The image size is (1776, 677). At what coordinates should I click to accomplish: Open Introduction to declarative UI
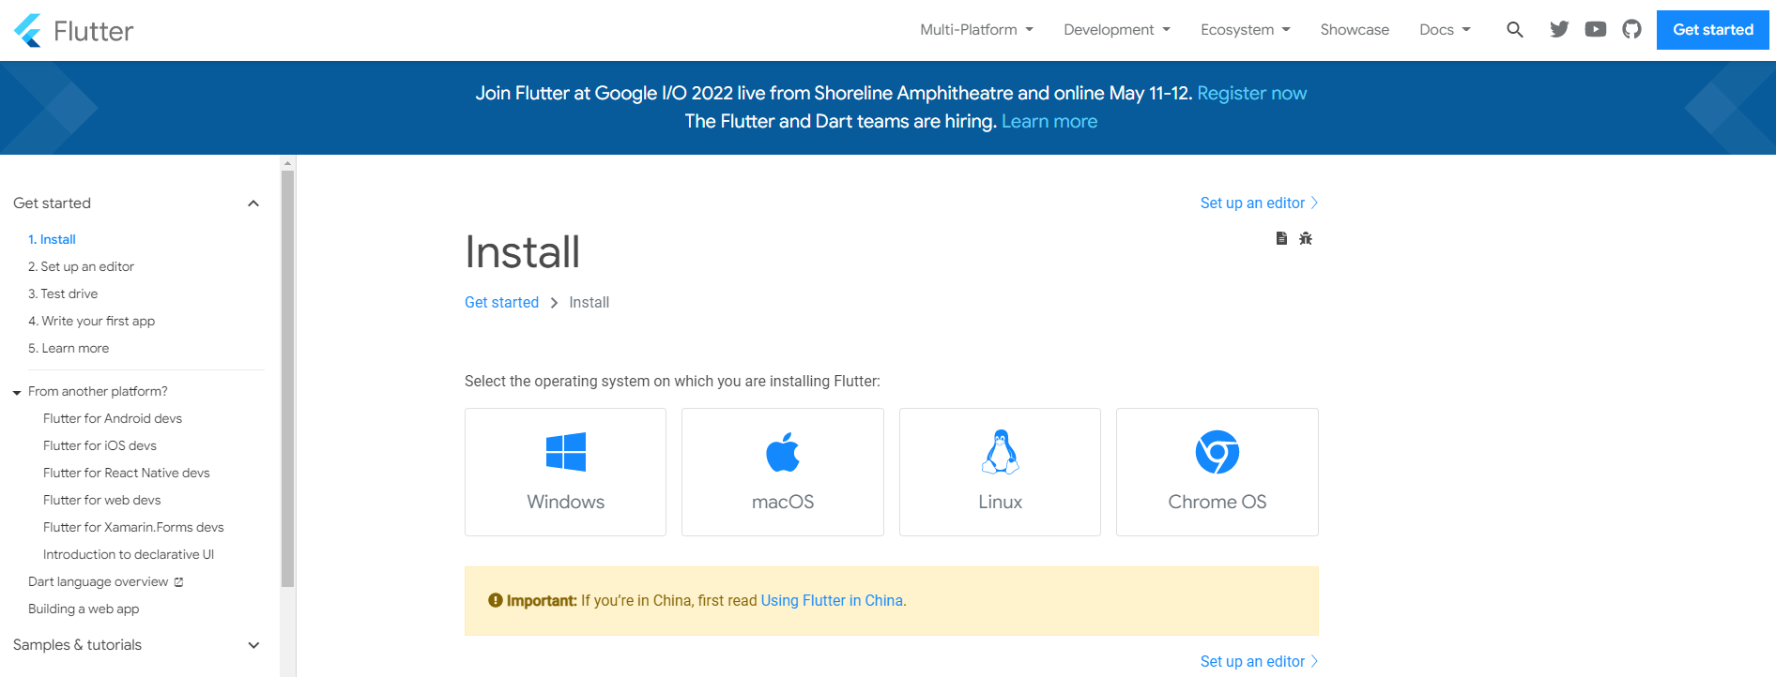point(129,554)
